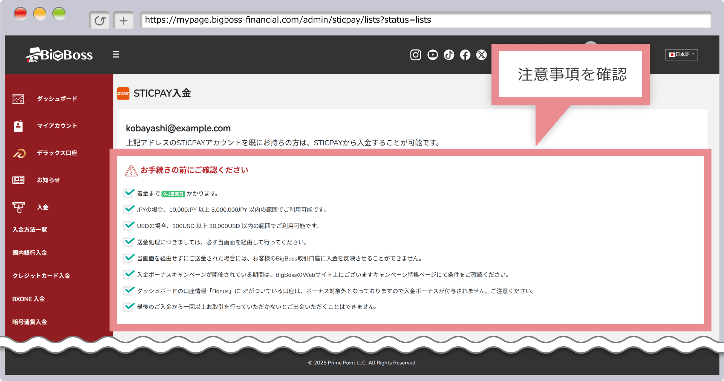This screenshot has width=724, height=381.
Task: Click the X (Twitter) icon
Action: [x=481, y=55]
